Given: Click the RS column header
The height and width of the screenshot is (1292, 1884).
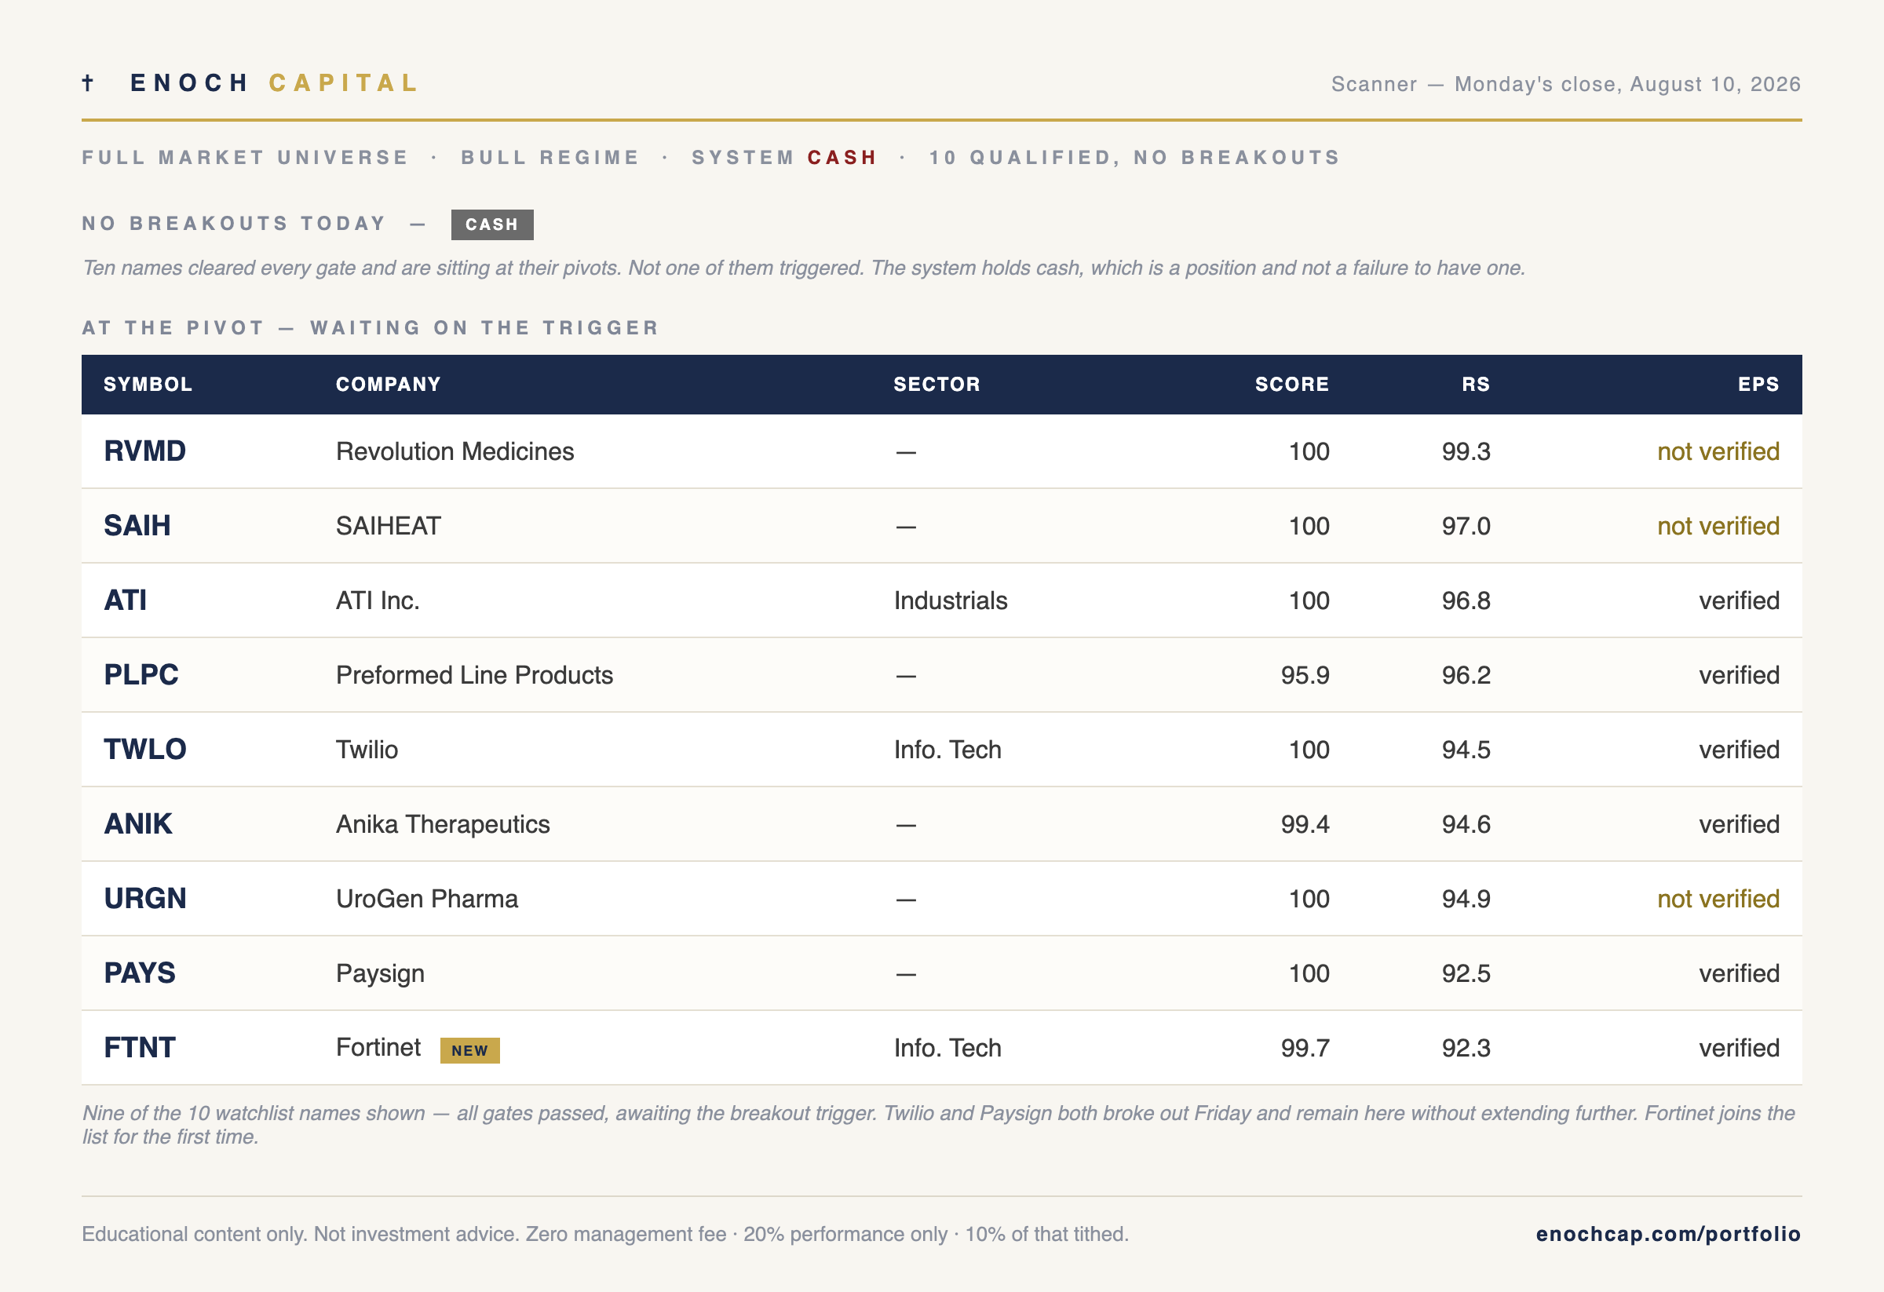Looking at the screenshot, I should [1477, 384].
